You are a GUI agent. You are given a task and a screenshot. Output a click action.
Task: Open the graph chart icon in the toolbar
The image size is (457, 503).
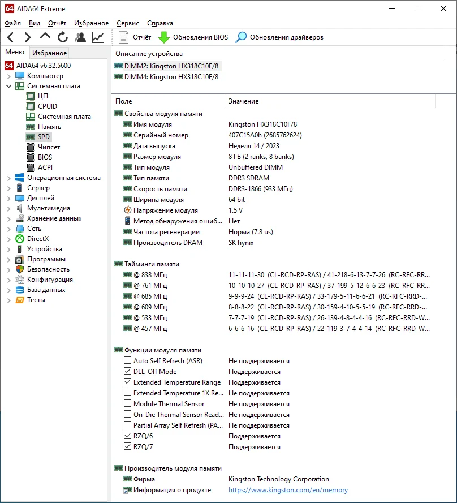pyautogui.click(x=98, y=37)
